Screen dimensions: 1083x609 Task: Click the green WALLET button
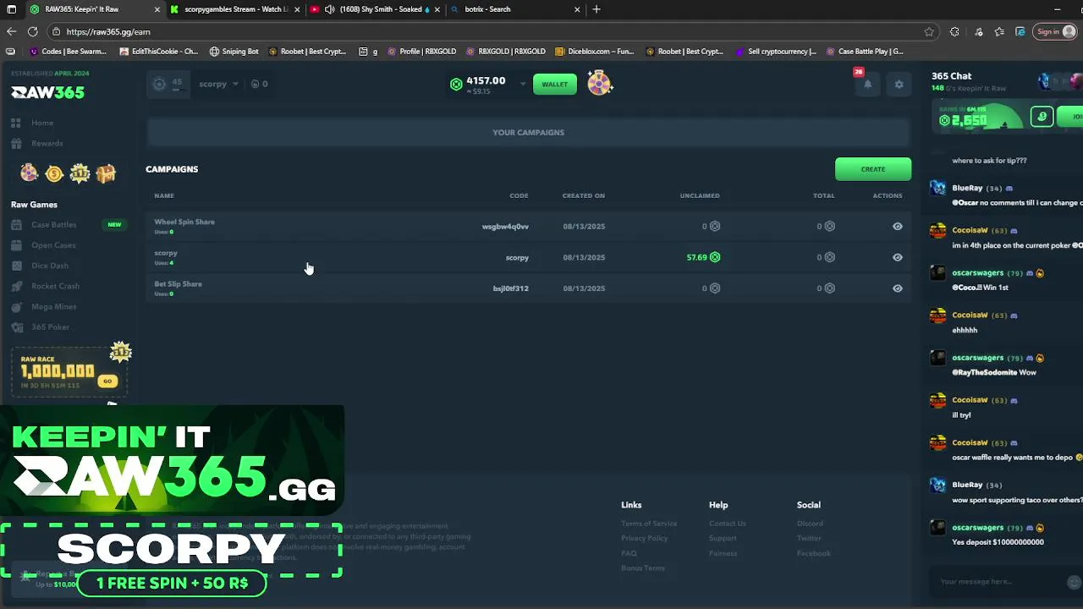(x=554, y=85)
